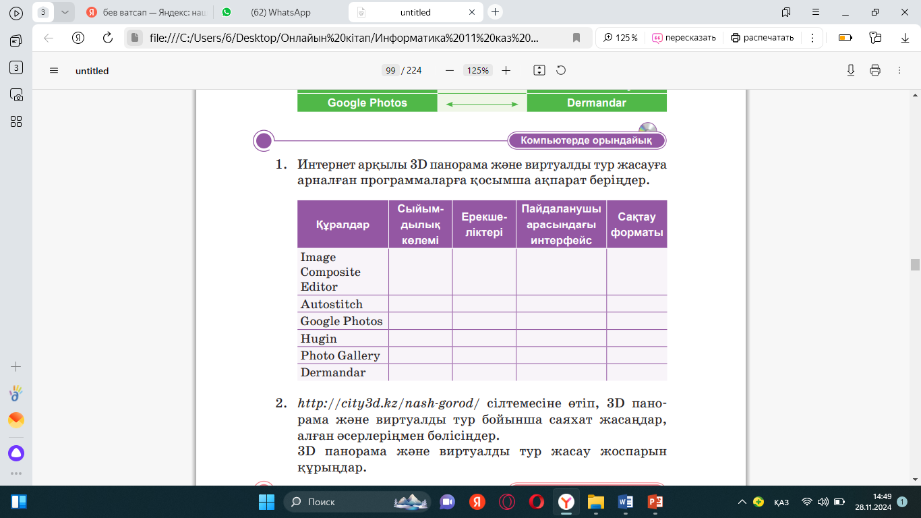Open browser main menu (three lines)
This screenshot has height=518, width=921.
(x=816, y=12)
